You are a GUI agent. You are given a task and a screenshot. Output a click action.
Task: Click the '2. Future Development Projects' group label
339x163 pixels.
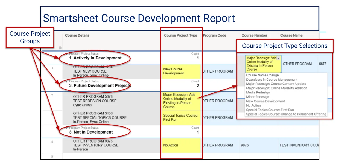click(100, 86)
